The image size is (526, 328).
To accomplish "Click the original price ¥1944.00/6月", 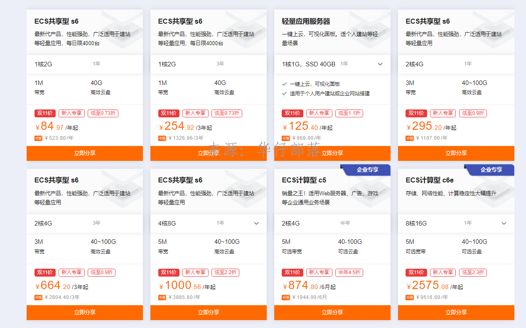I will (x=310, y=297).
